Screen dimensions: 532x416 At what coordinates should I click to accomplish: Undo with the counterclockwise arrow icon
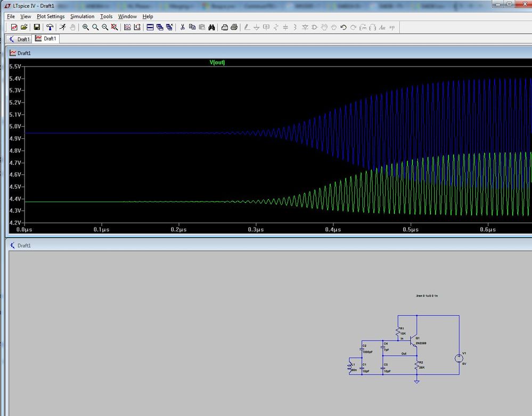pos(343,27)
